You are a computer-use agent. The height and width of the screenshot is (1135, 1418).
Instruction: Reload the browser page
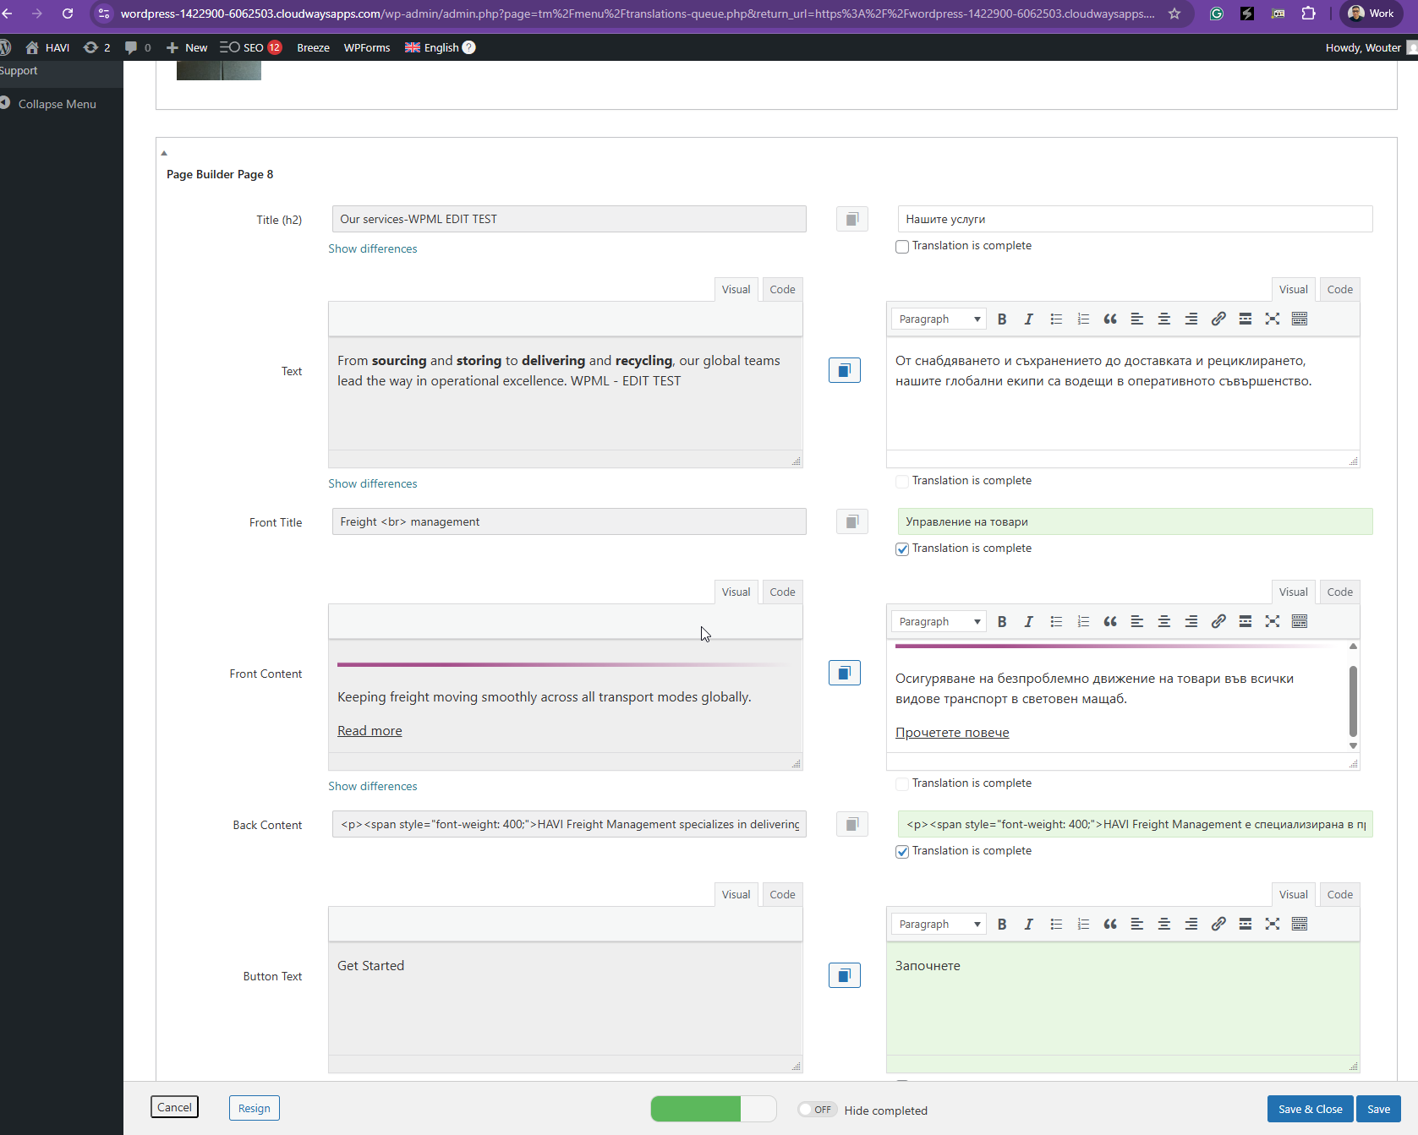click(68, 14)
